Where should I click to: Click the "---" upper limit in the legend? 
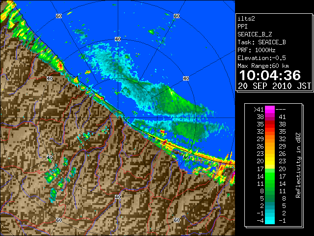point(281,110)
